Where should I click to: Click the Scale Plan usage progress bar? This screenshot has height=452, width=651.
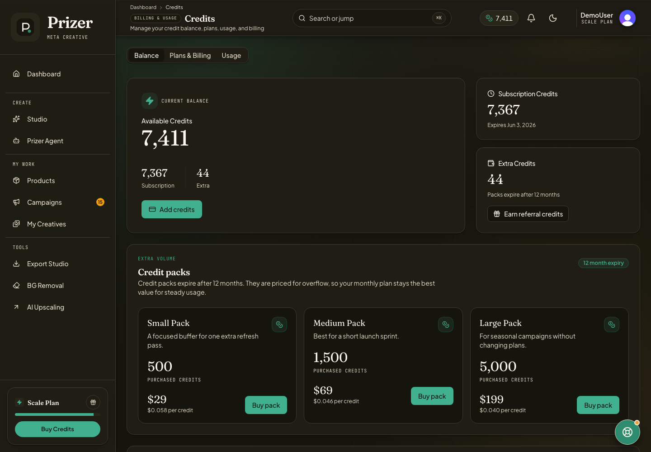coord(57,414)
